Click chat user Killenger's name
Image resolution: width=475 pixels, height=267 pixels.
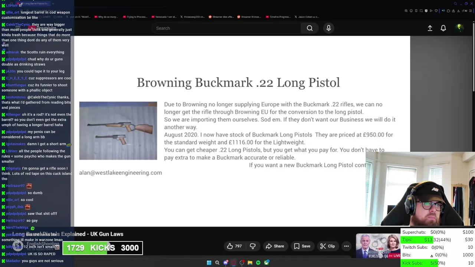pyautogui.click(x=13, y=115)
